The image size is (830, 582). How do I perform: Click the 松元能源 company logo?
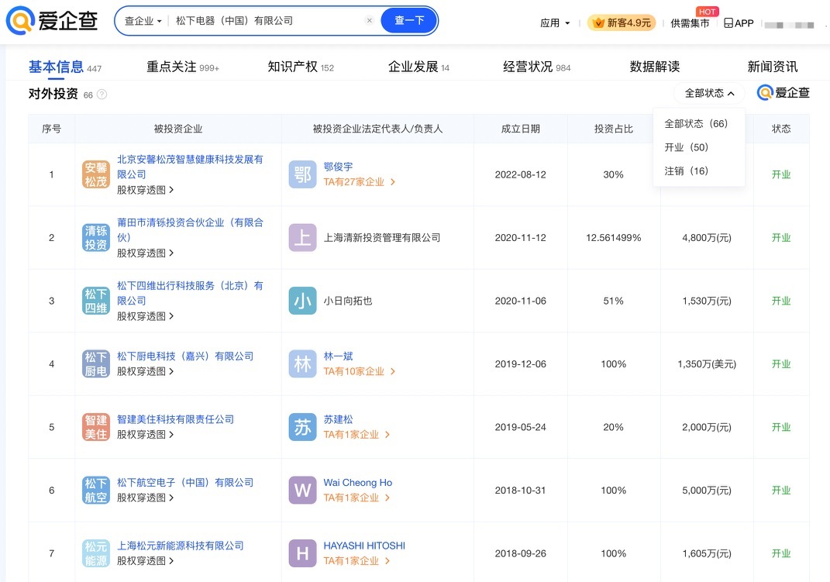96,553
